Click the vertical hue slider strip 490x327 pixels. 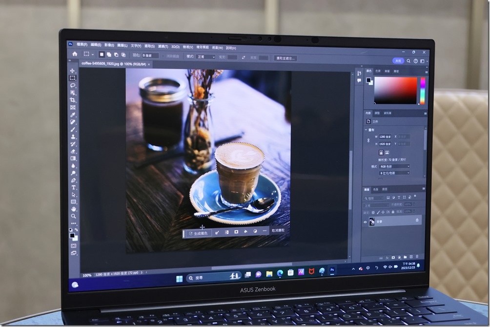point(423,91)
